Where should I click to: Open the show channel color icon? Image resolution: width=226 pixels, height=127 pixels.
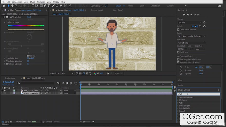[x=95, y=73]
